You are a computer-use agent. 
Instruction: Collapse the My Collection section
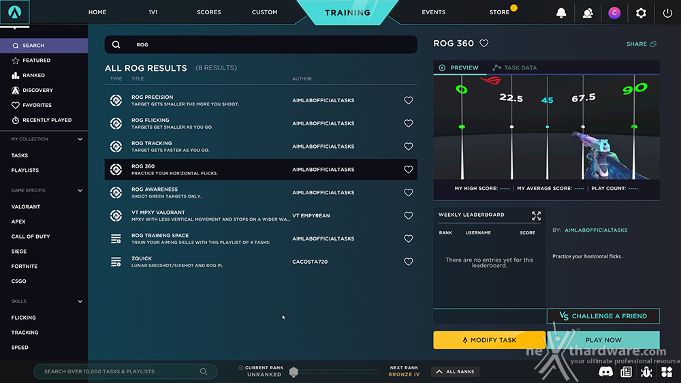(80, 139)
